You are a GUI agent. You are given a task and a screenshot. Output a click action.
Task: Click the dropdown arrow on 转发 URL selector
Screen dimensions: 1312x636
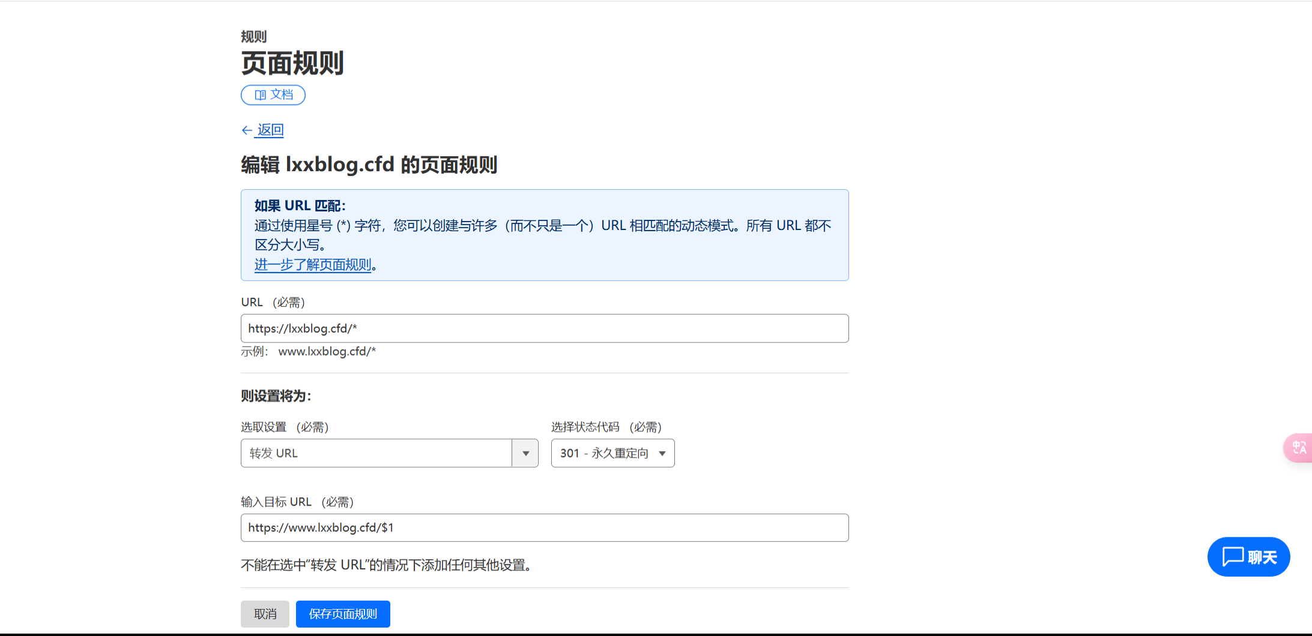(526, 453)
